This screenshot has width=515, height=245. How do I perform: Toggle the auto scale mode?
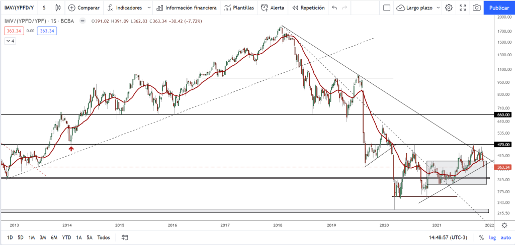pyautogui.click(x=505, y=237)
